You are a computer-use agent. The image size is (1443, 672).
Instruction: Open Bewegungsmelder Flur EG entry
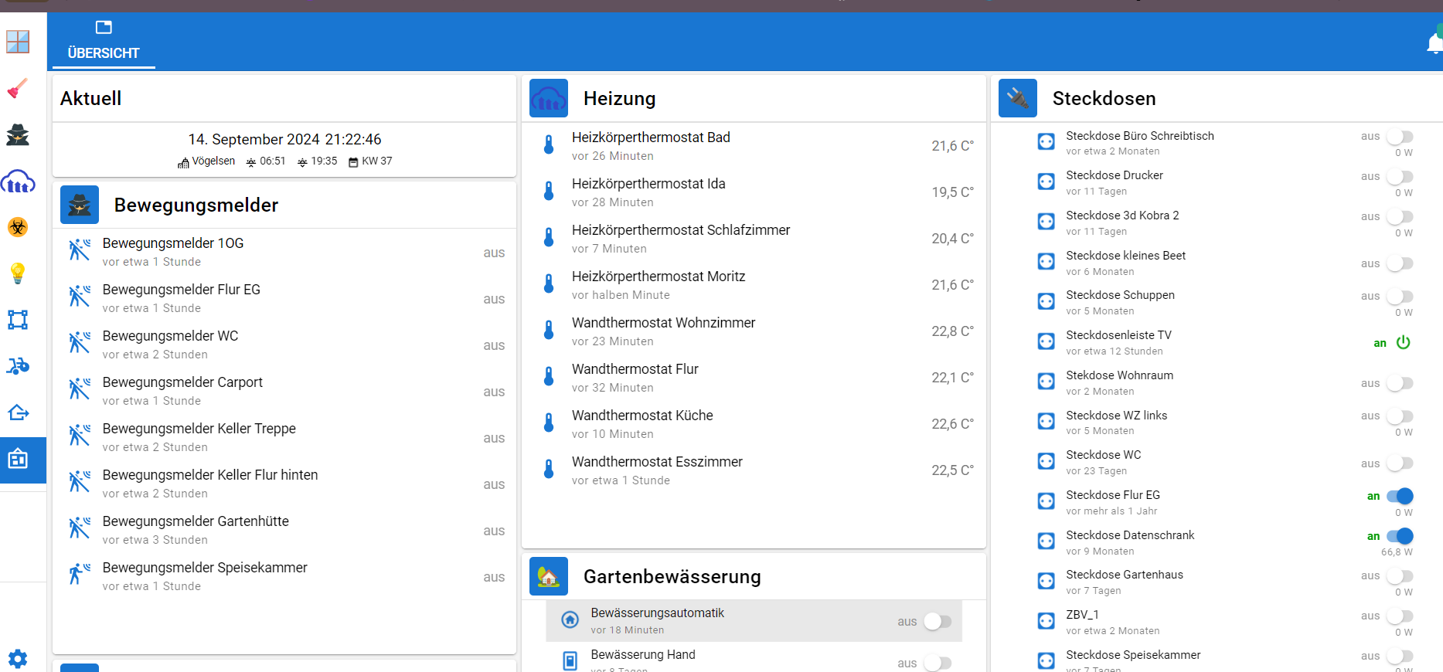(284, 298)
